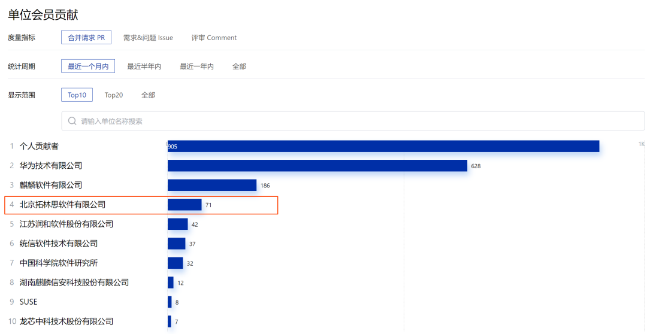Click the search magnifier icon
647x334 pixels.
[x=72, y=122]
